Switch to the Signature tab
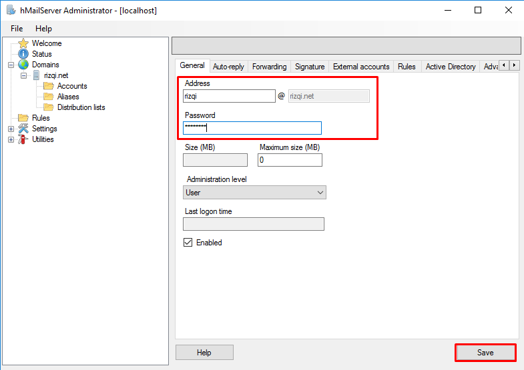 (x=310, y=67)
